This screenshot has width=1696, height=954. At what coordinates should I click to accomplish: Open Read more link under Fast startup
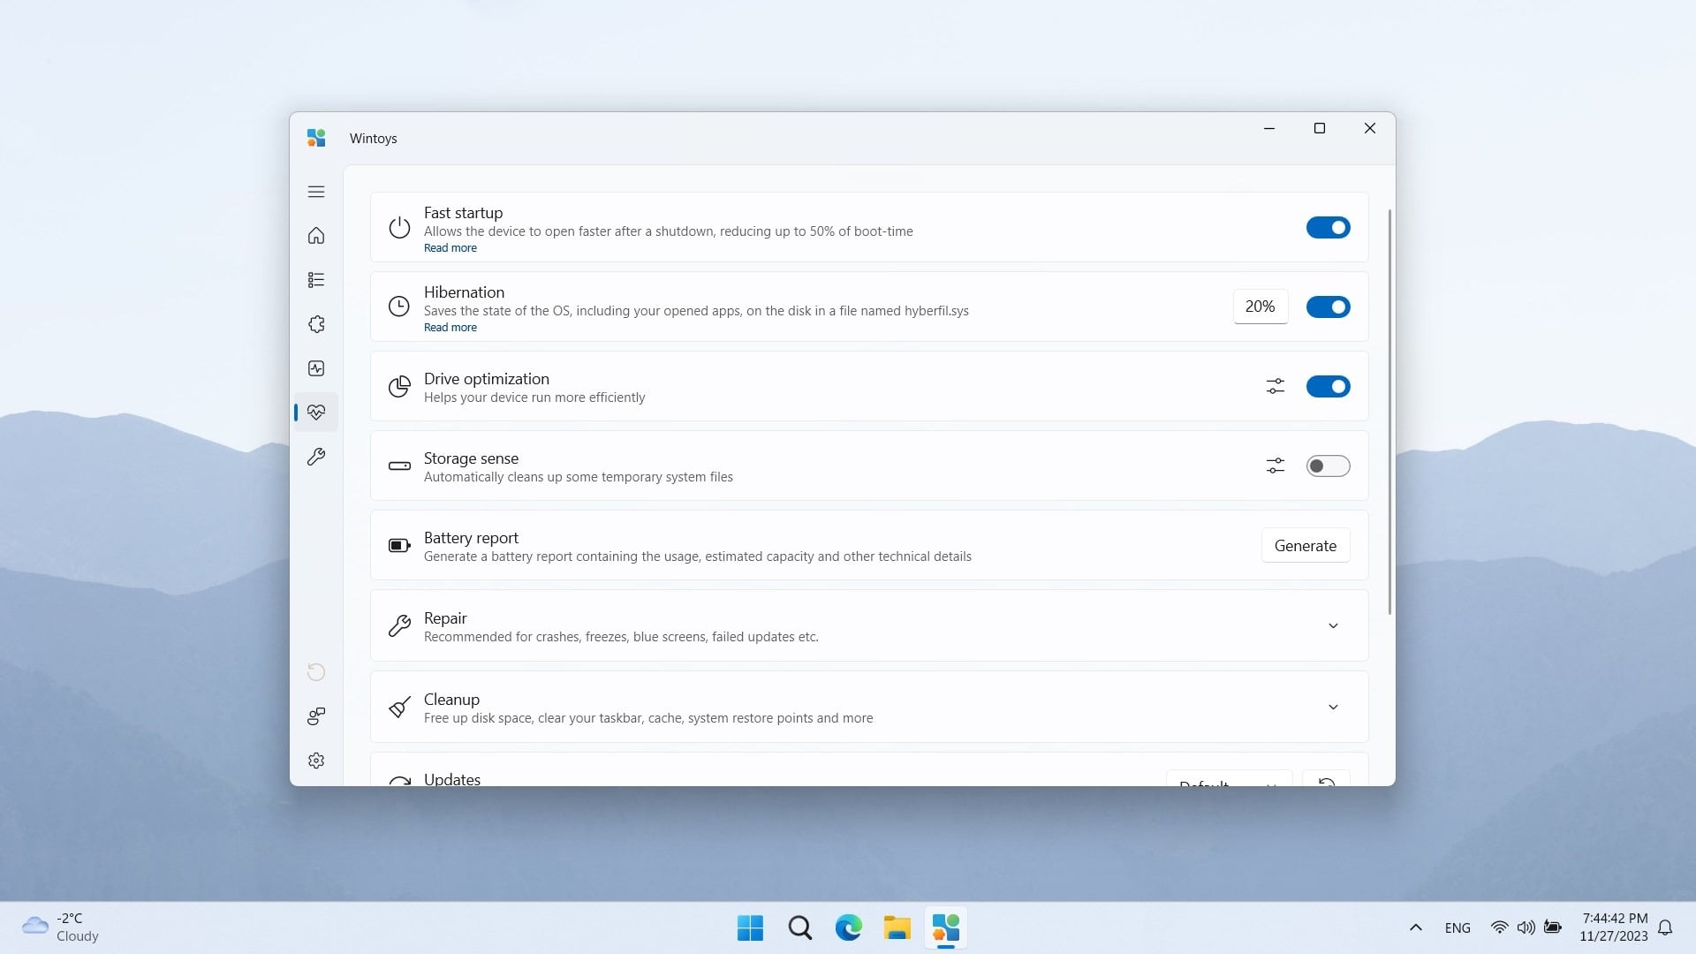[450, 248]
